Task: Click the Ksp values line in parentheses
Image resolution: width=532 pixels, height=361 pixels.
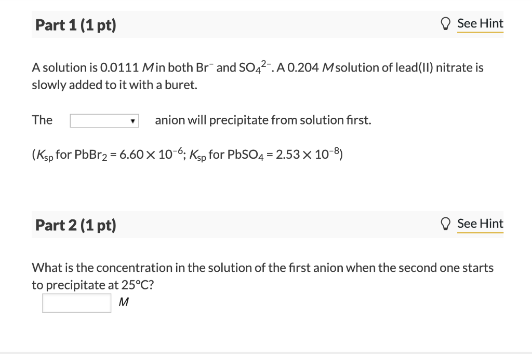Action: 186,152
